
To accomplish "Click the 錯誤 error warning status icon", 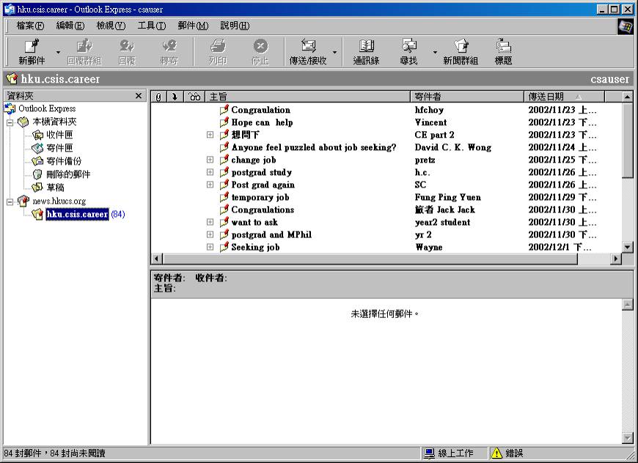I will pyautogui.click(x=496, y=453).
